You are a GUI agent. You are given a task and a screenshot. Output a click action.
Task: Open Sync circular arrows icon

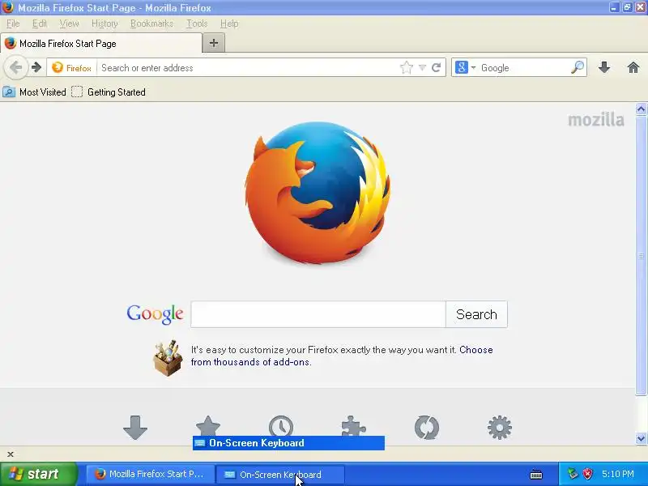427,428
